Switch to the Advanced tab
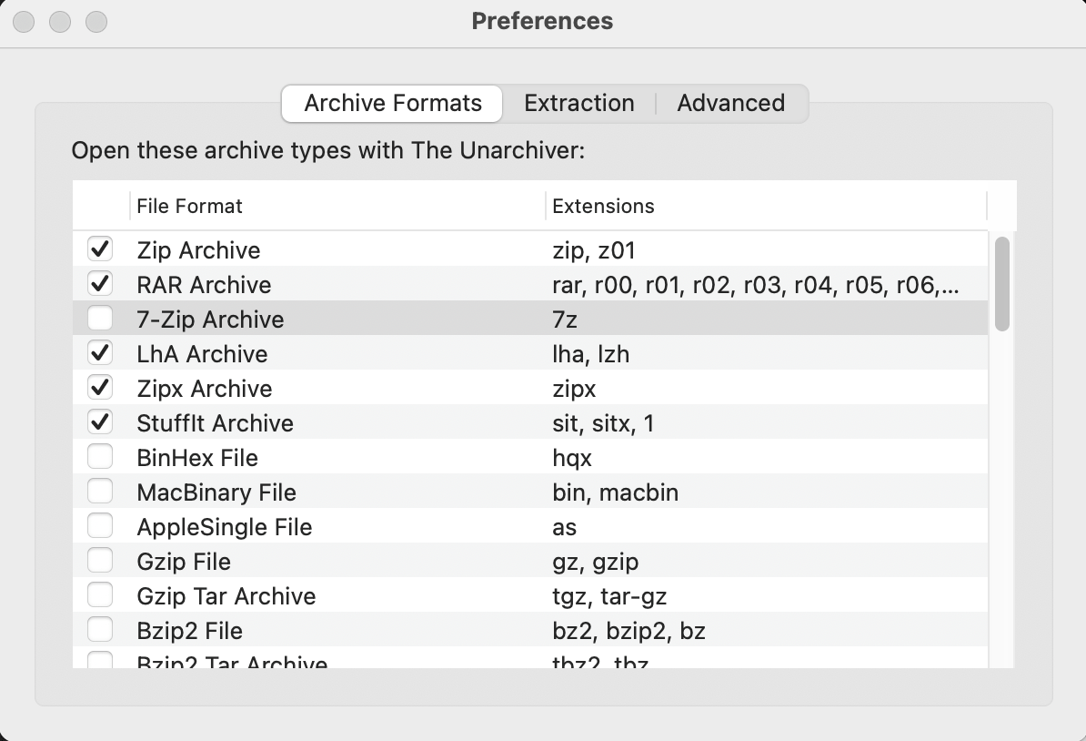The width and height of the screenshot is (1086, 741). coord(730,103)
